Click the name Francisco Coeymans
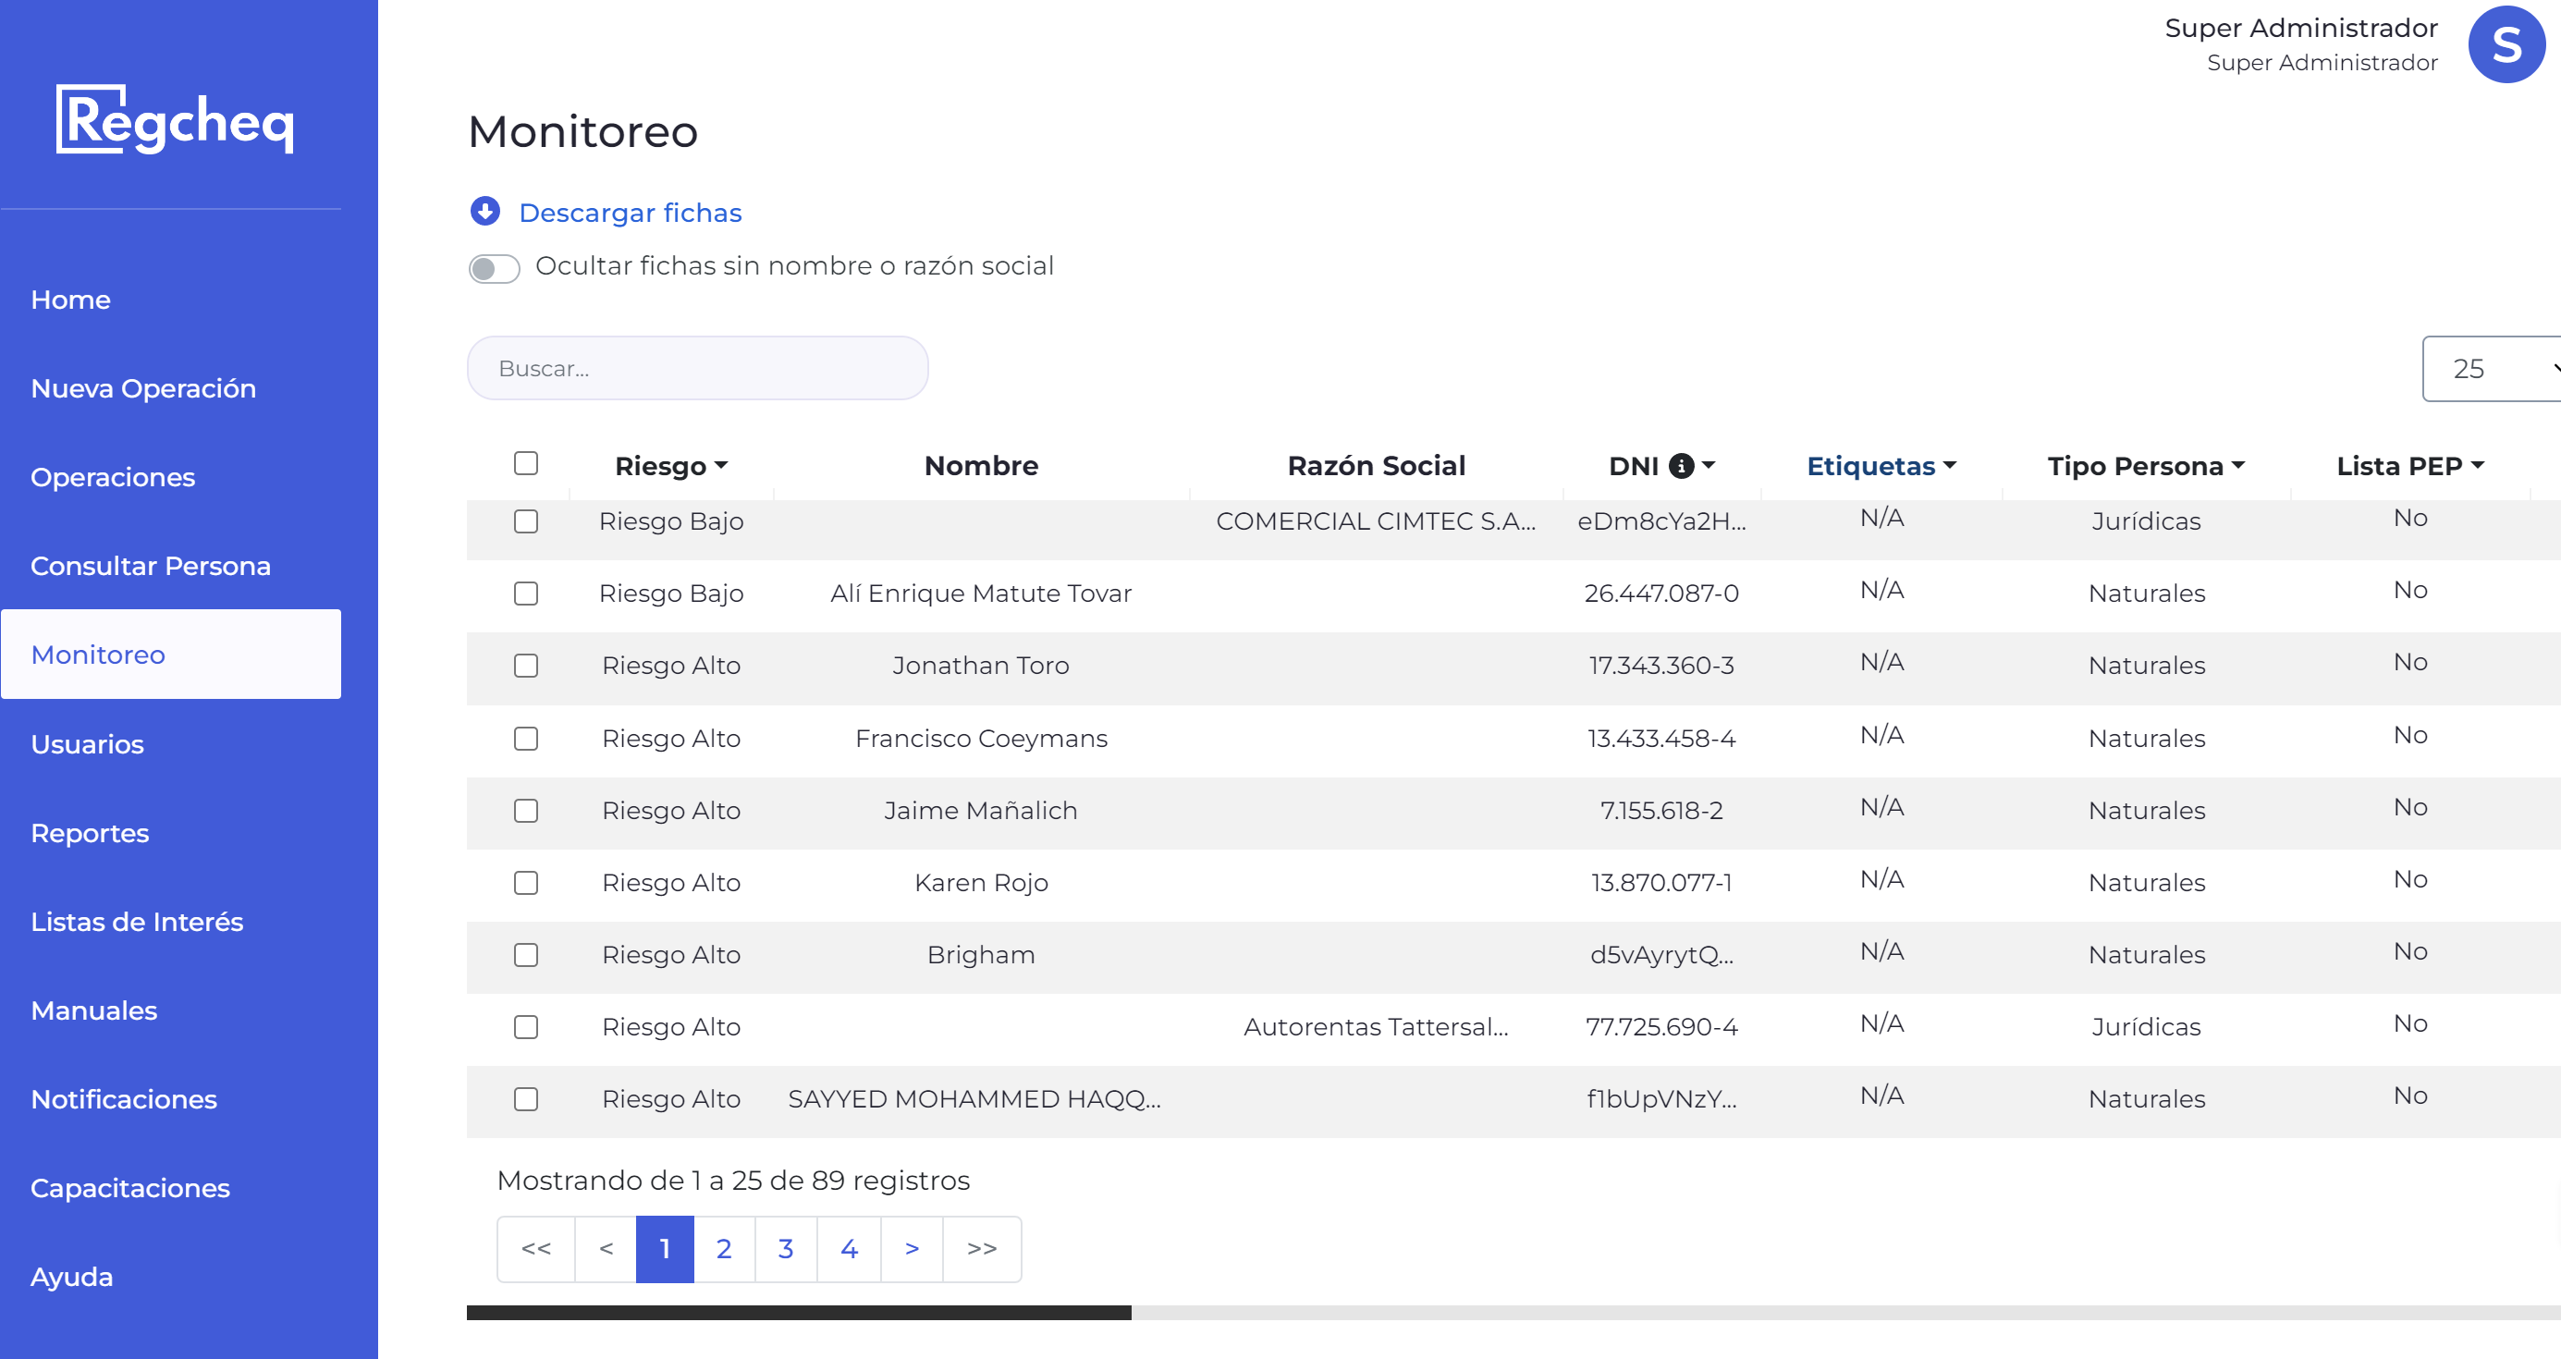This screenshot has height=1359, width=2561. [981, 738]
